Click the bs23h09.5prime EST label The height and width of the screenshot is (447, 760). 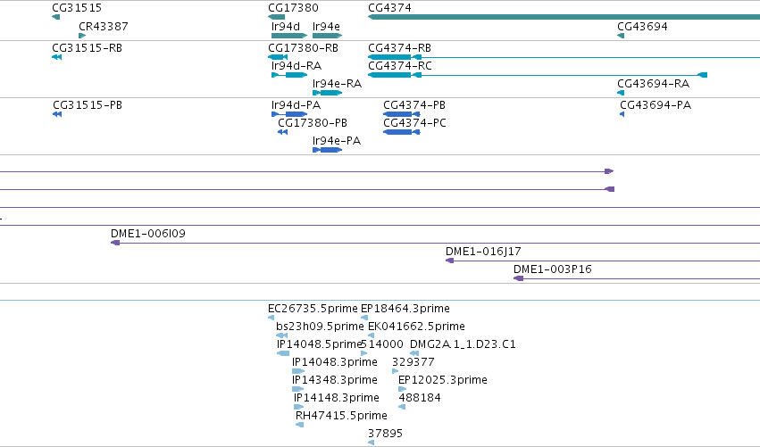coord(320,327)
